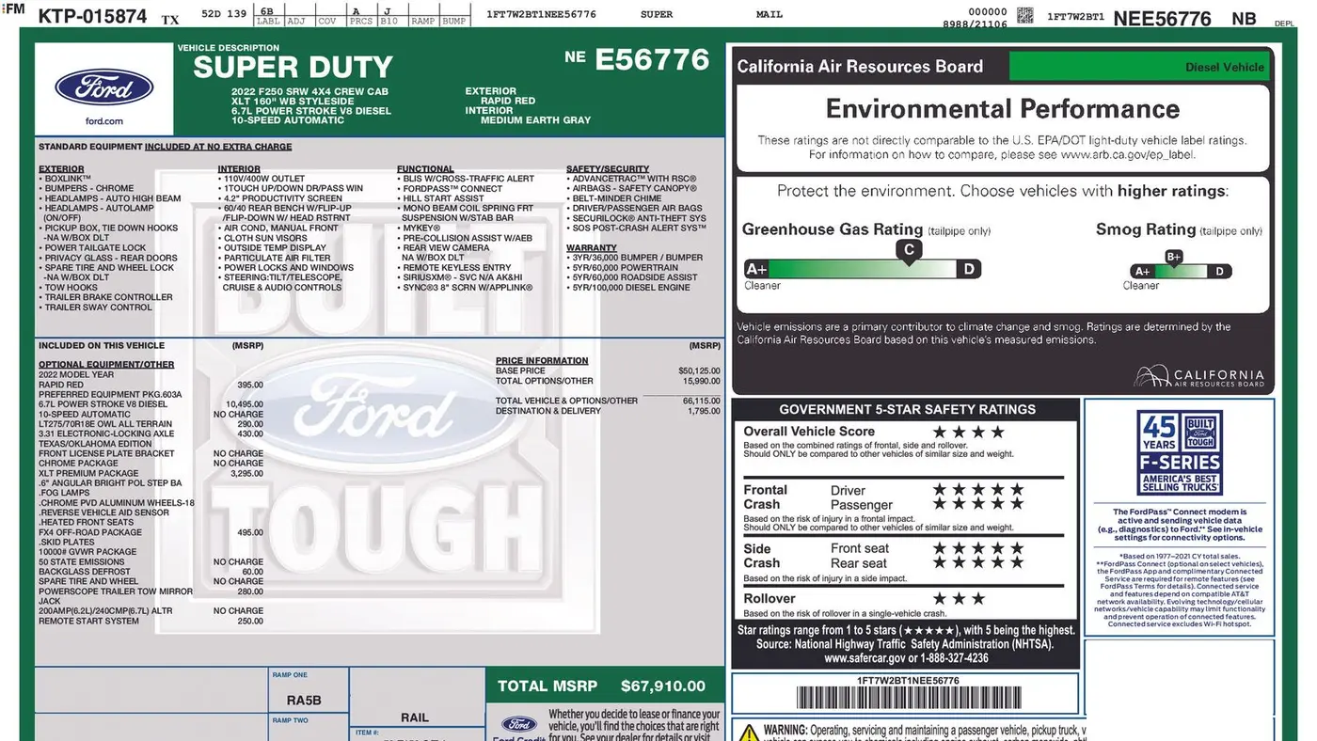Click the EXTERIOR RAPID RED description
This screenshot has height=741, width=1317.
click(x=500, y=96)
